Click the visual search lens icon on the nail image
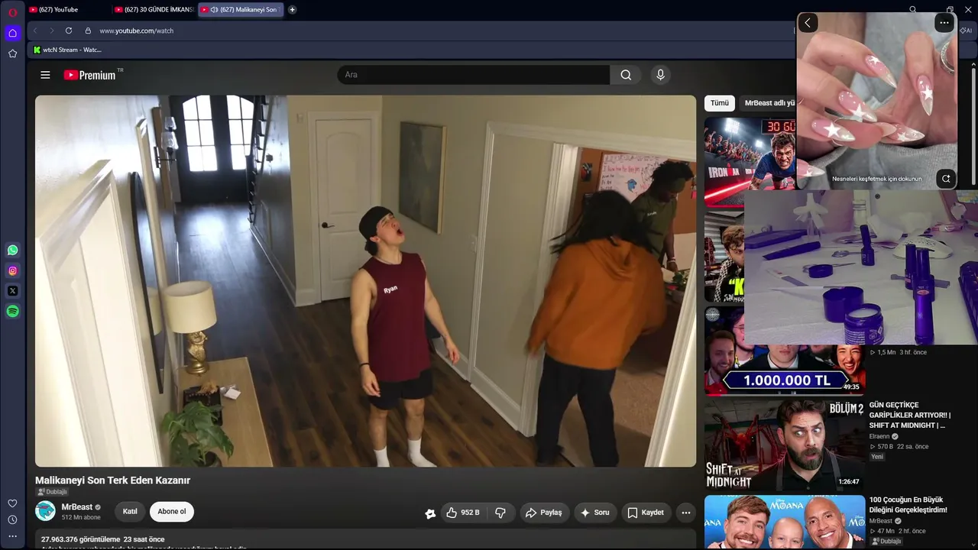This screenshot has height=550, width=978. point(946,179)
